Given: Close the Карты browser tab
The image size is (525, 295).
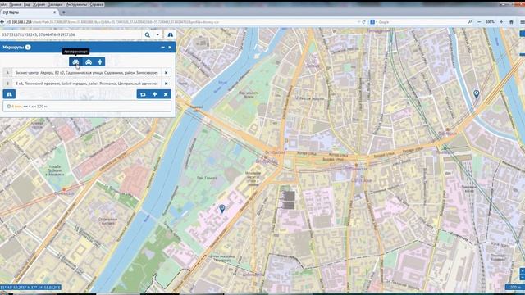Looking at the screenshot, I should [55, 12].
